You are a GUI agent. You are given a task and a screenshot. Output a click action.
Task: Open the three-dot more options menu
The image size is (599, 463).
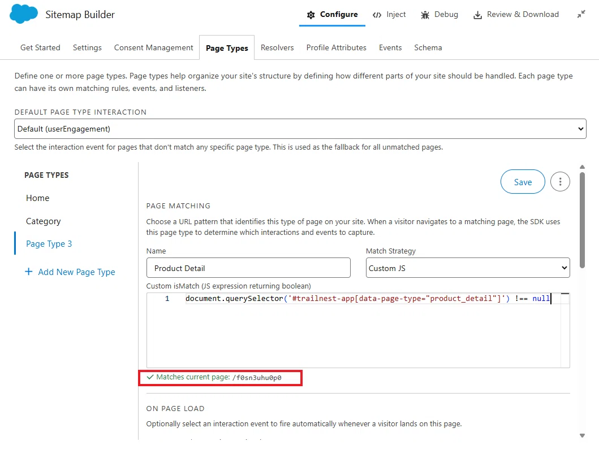[560, 182]
